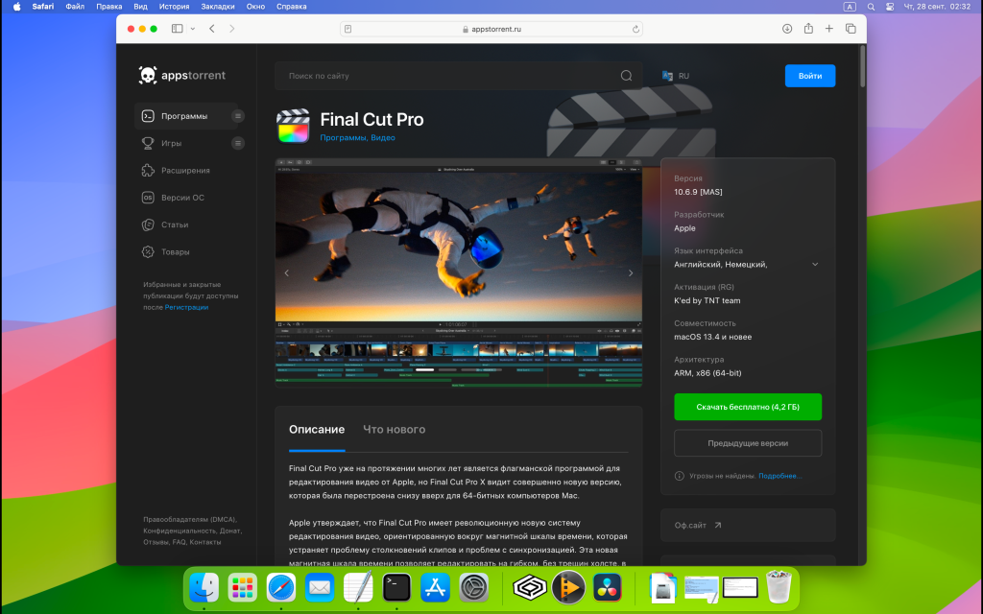
Task: Click the search magnifier icon
Action: pyautogui.click(x=626, y=76)
